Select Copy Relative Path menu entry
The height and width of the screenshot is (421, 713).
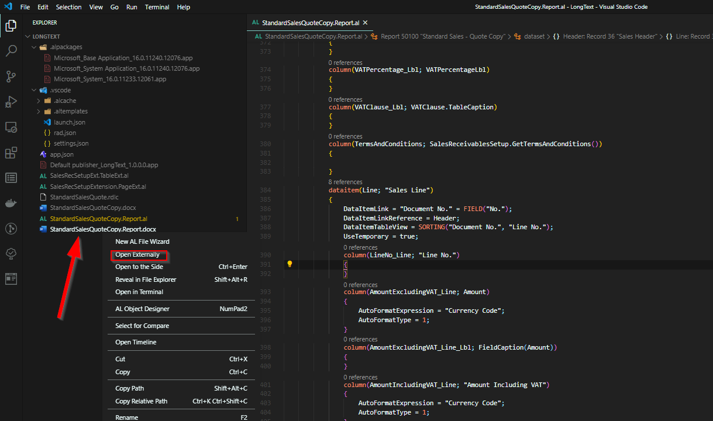point(141,401)
